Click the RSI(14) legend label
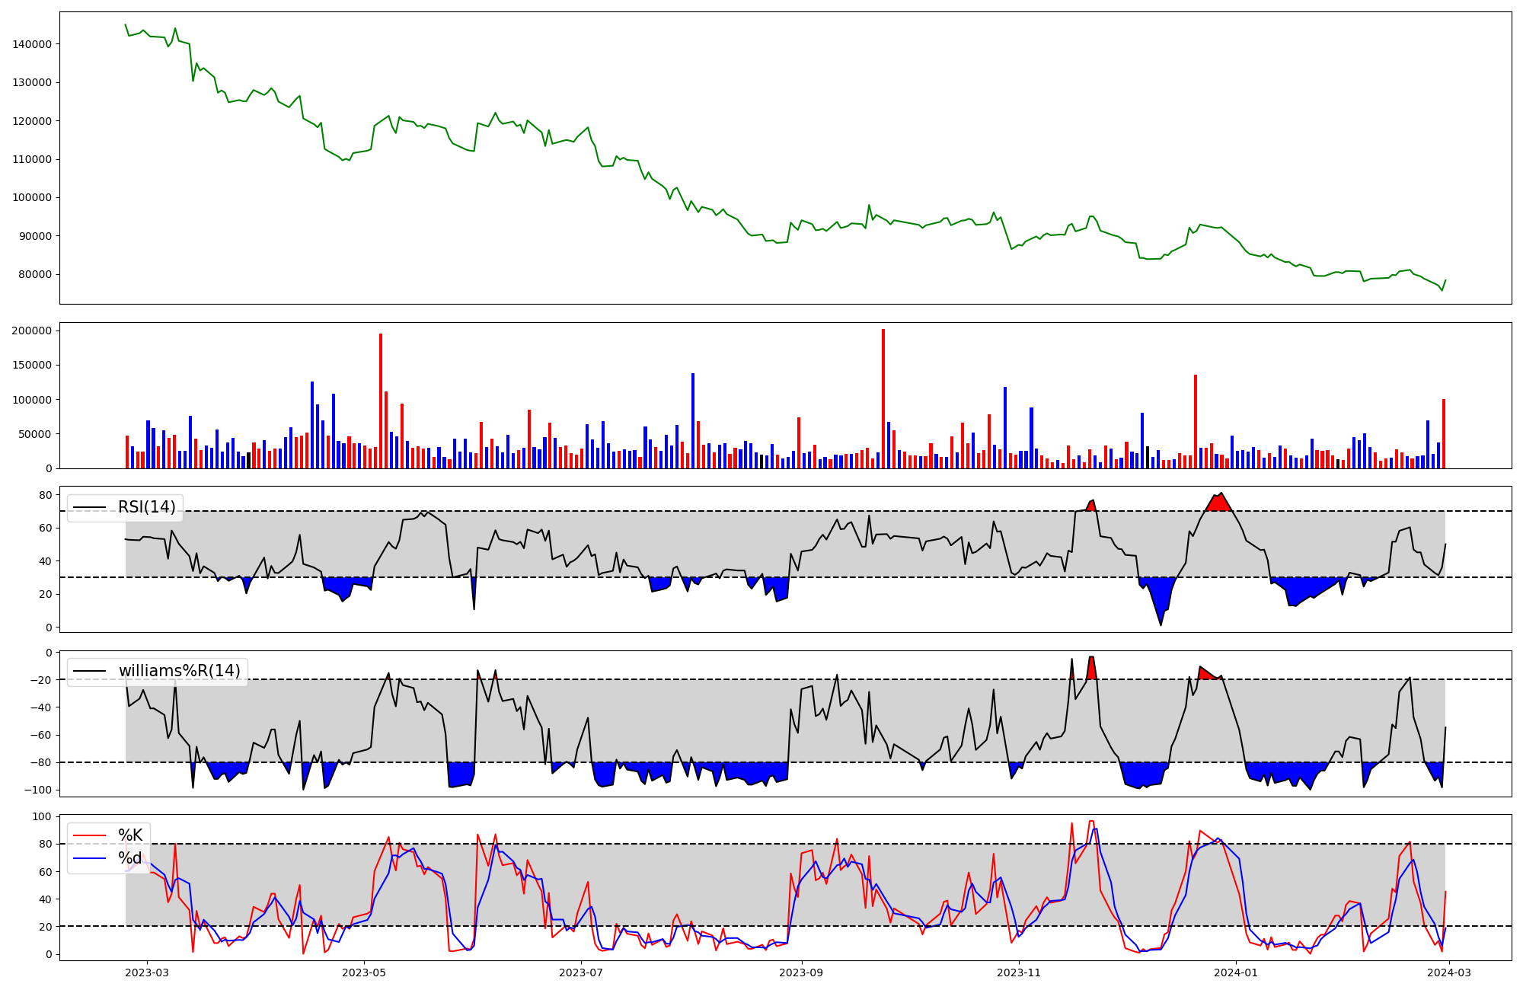1523x990 pixels. (x=146, y=507)
